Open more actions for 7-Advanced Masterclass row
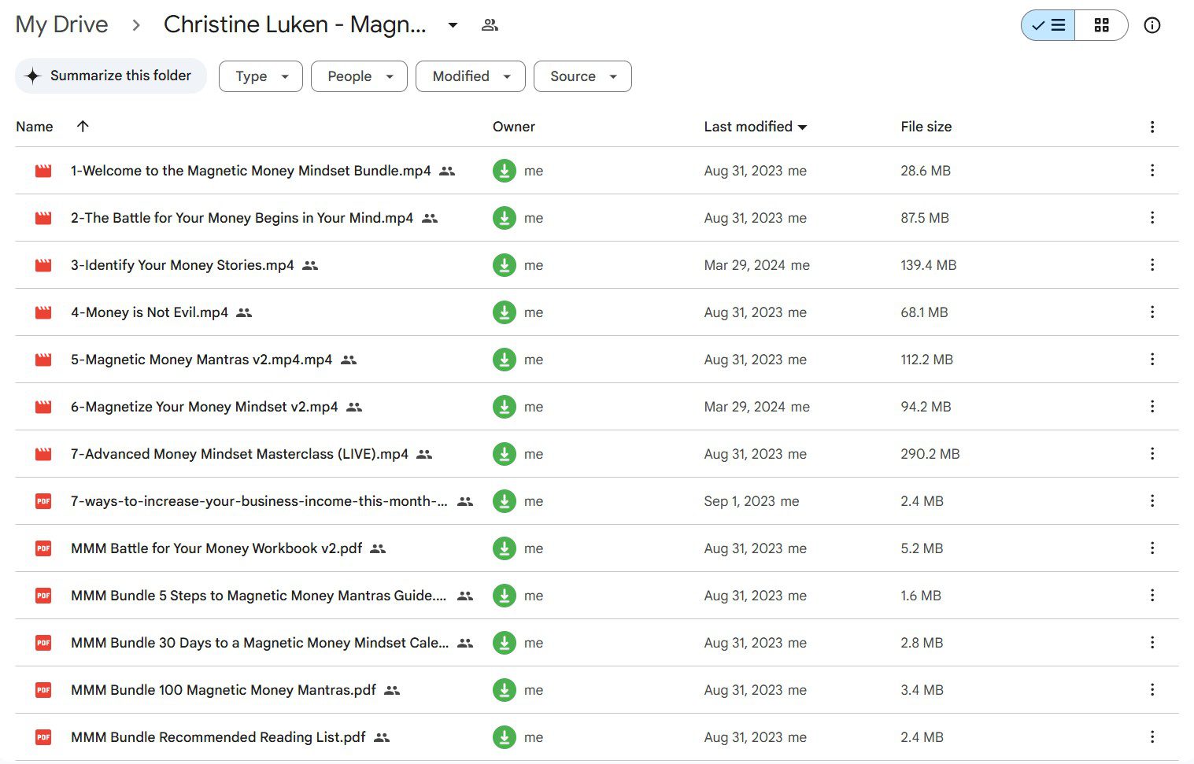This screenshot has height=764, width=1194. [1152, 454]
